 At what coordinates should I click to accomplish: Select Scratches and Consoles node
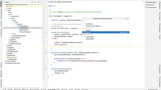13,63
